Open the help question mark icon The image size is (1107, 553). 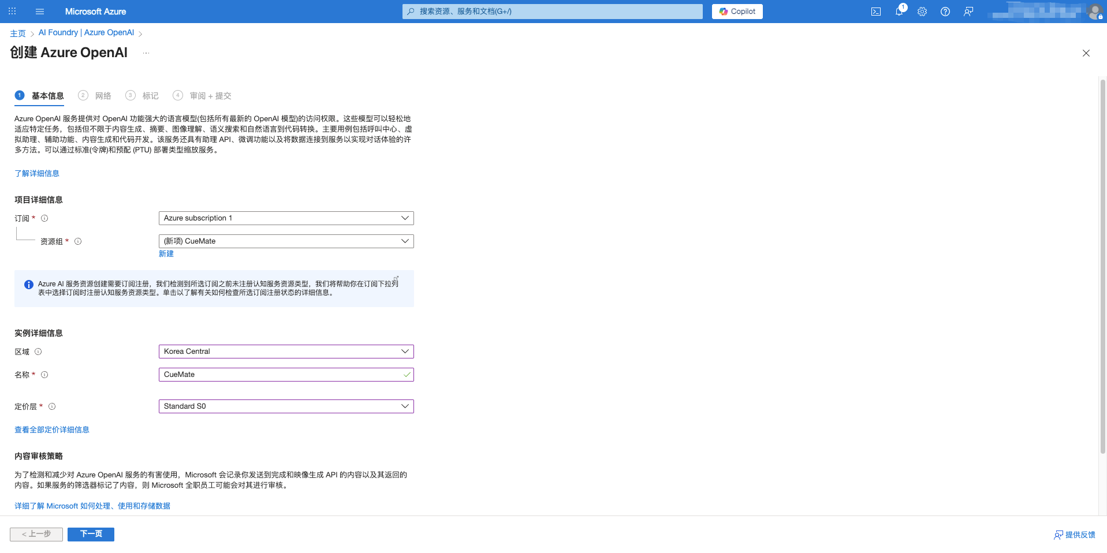point(945,11)
